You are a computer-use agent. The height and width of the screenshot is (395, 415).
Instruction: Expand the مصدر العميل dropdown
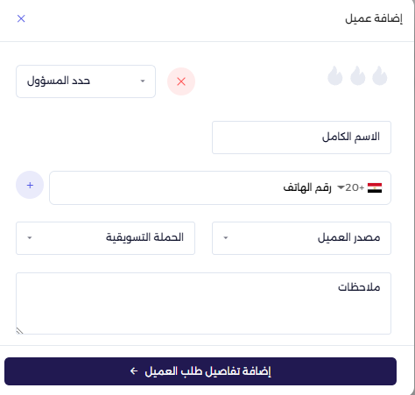[x=301, y=238]
